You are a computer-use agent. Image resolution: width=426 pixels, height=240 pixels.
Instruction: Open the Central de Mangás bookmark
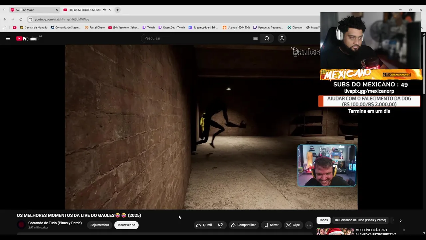[x=34, y=28]
